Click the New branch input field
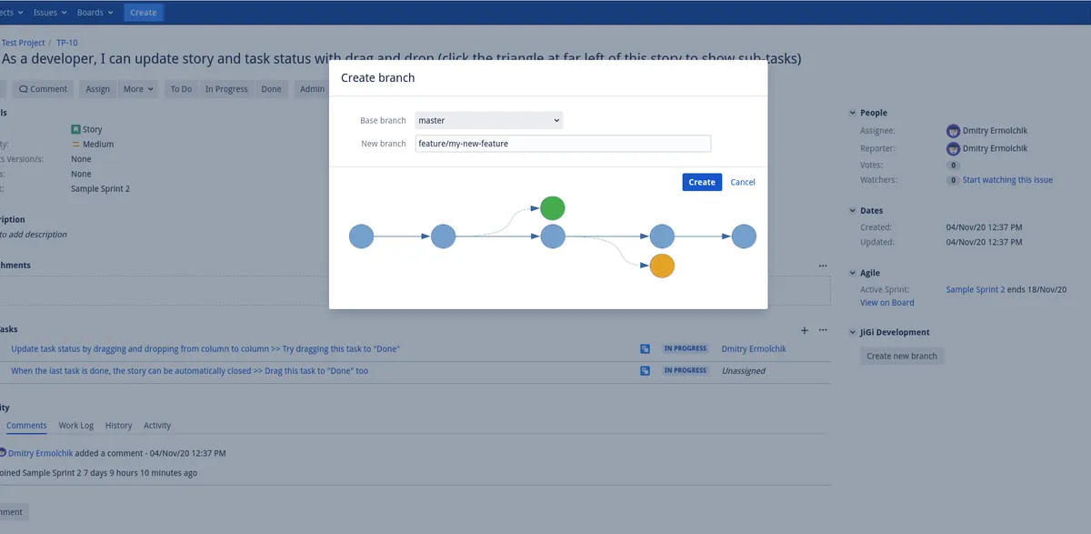Screen dimensions: 1091x534 [563, 144]
